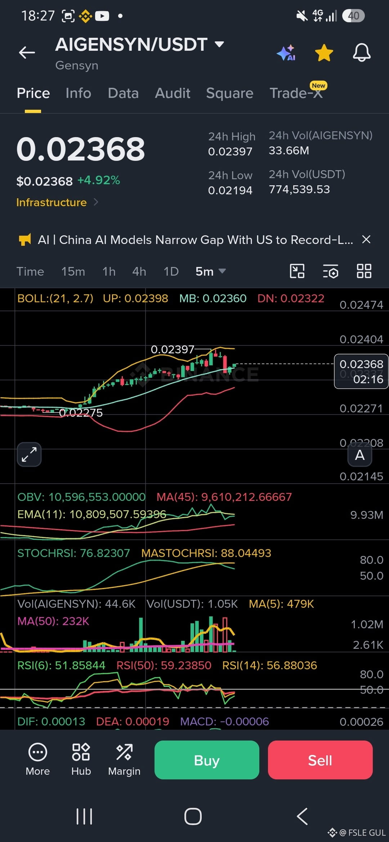The width and height of the screenshot is (389, 842).
Task: Tap the RSI(6) indicator readout
Action: (x=61, y=665)
